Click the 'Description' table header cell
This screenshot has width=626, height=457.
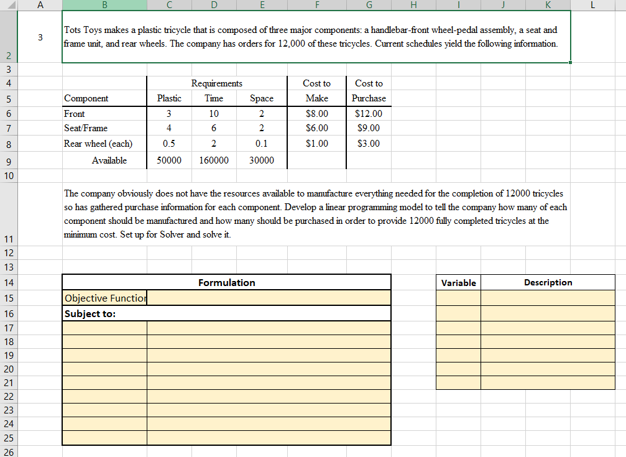tap(548, 282)
